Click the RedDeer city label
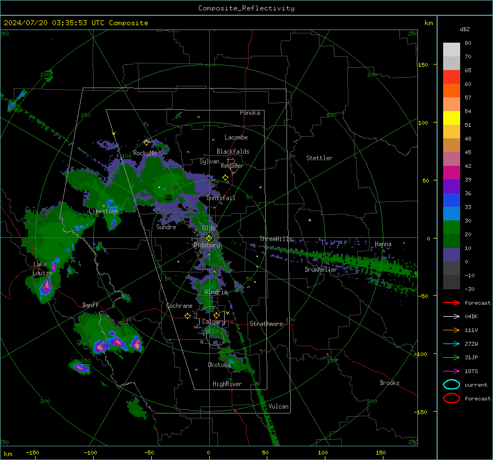The image size is (493, 460). (232, 166)
